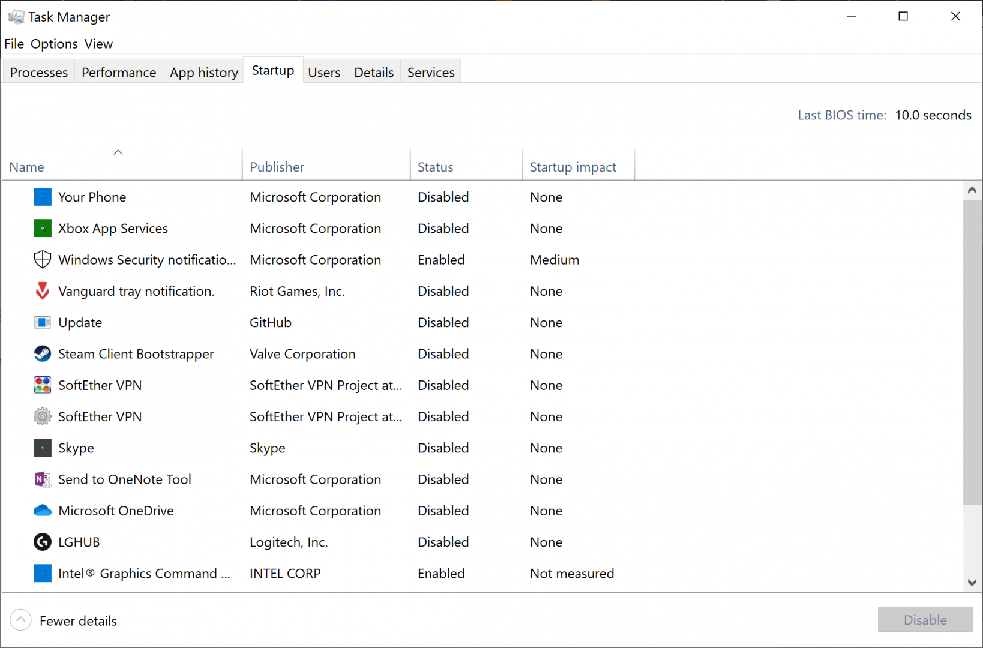Viewport: 983px width, 648px height.
Task: Sort by the Startup impact column
Action: pyautogui.click(x=573, y=167)
